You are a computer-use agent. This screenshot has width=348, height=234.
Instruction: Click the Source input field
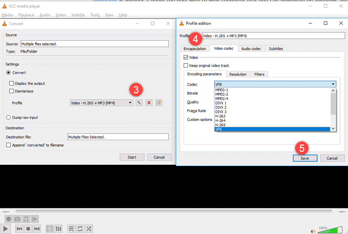[x=95, y=44]
